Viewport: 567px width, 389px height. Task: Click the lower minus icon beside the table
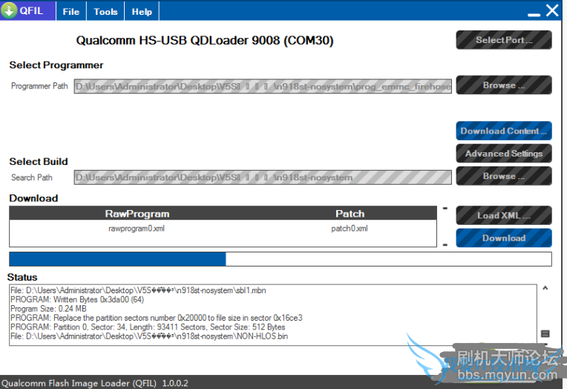coord(445,245)
